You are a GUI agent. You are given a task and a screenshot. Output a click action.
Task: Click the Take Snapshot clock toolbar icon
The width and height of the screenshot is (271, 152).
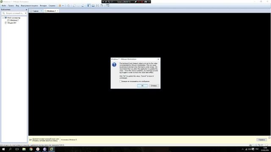pyautogui.click(x=75, y=5)
